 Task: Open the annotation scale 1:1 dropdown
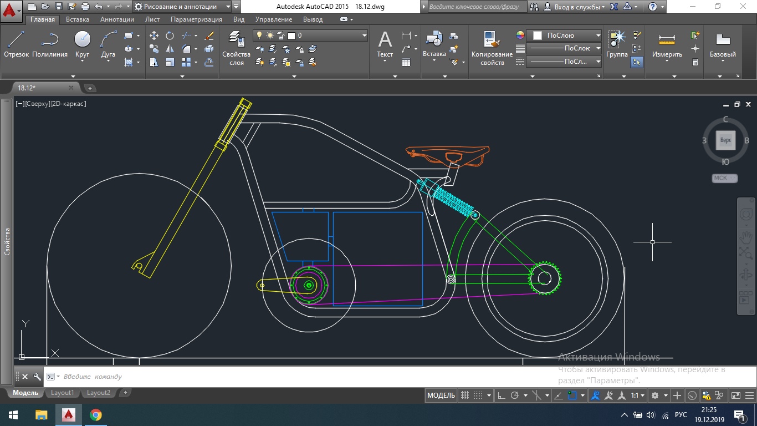point(638,395)
